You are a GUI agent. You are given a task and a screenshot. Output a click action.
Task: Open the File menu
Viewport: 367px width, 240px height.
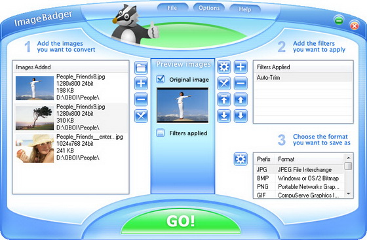tap(172, 8)
